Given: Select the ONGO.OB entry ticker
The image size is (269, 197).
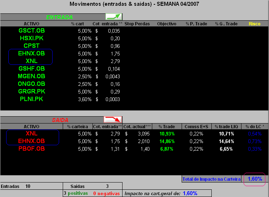Looking at the screenshot, I should click(32, 84).
